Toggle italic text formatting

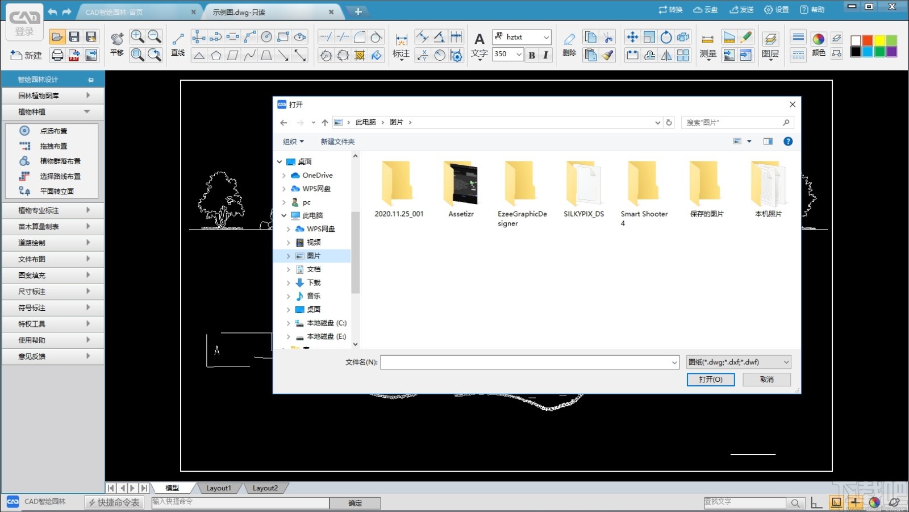(x=545, y=54)
